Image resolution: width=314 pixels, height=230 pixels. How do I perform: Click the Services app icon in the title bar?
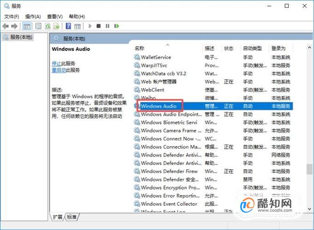click(6, 6)
